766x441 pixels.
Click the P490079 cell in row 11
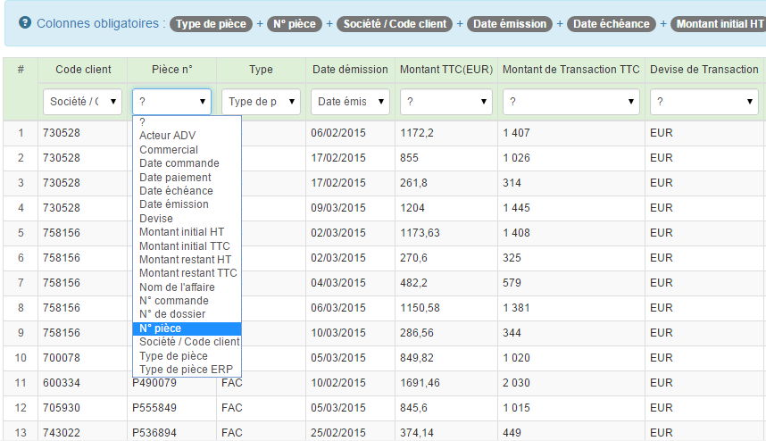pos(154,383)
